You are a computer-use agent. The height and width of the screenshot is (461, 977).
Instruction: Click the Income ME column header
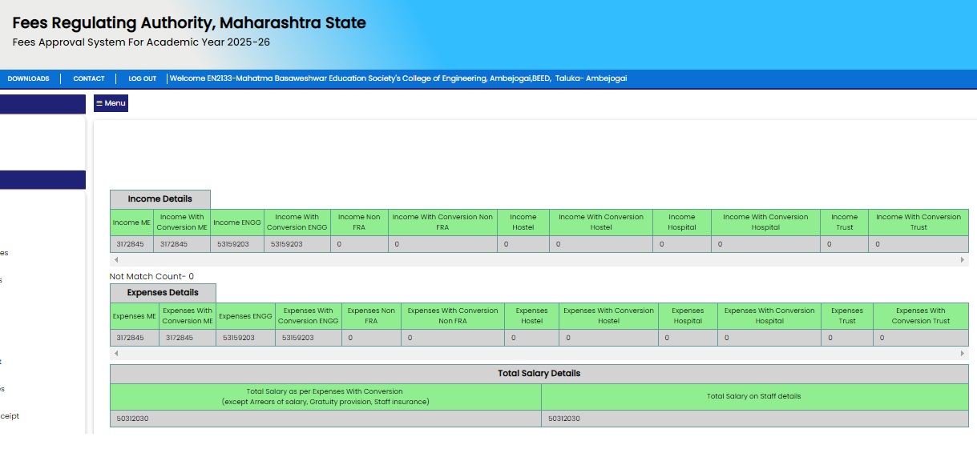131,222
